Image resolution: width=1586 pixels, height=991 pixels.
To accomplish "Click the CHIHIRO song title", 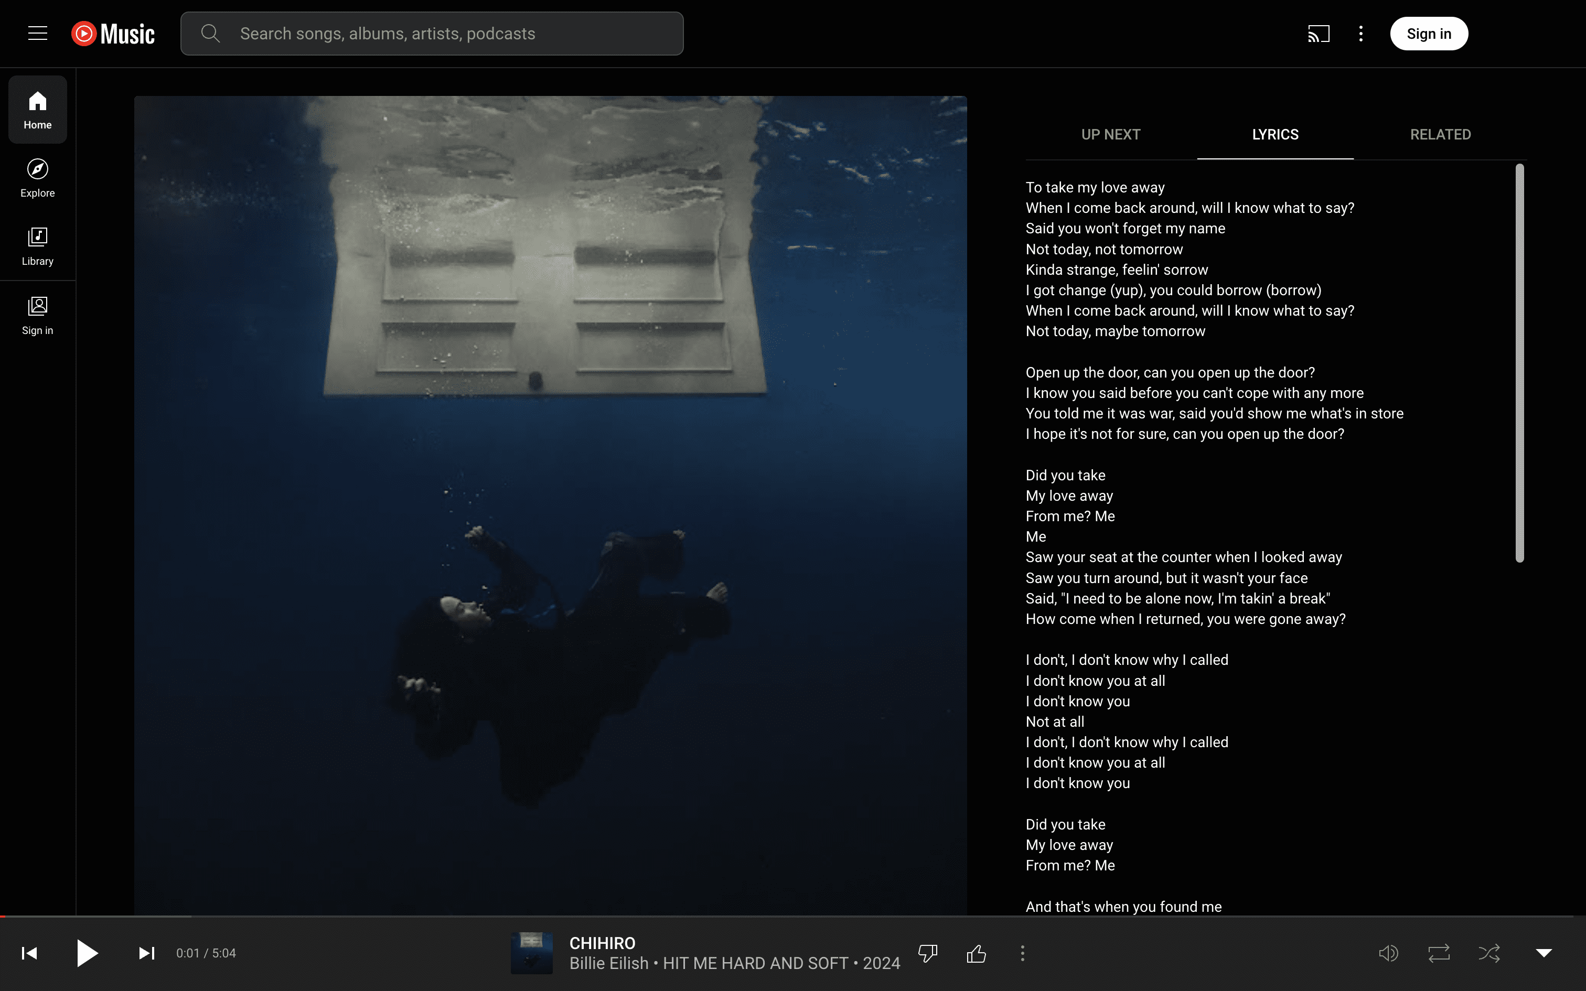I will (602, 943).
